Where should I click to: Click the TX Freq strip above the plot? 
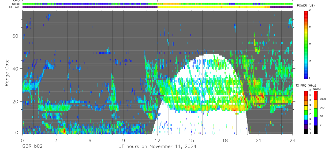(x=158, y=7)
